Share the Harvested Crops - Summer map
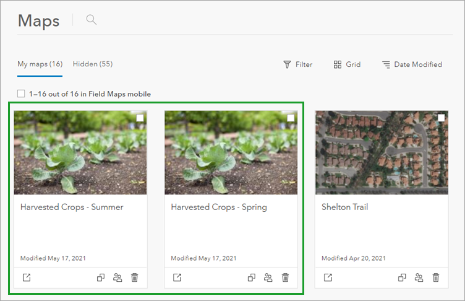Image resolution: width=465 pixels, height=301 pixels. click(x=117, y=277)
